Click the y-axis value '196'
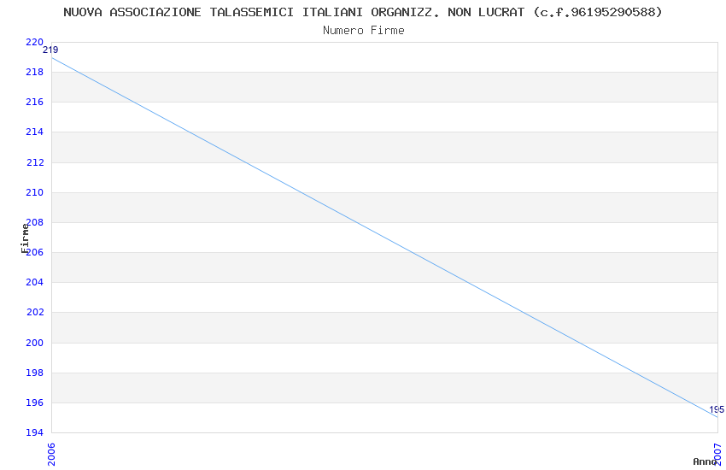The image size is (726, 470). click(34, 402)
